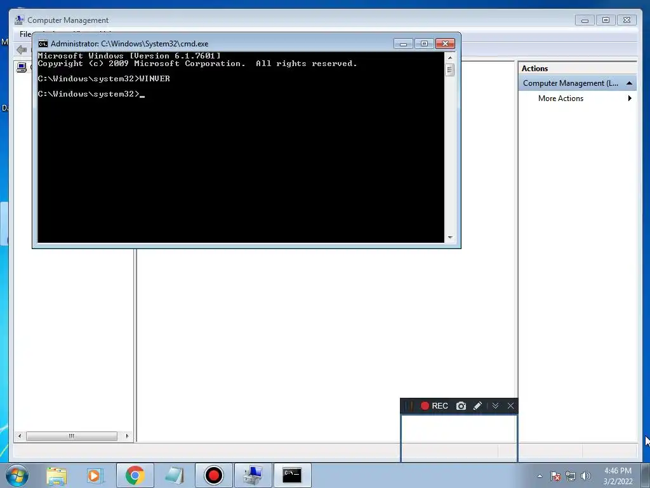The width and height of the screenshot is (650, 488).
Task: Minimize the cmd.exe window
Action: click(403, 44)
